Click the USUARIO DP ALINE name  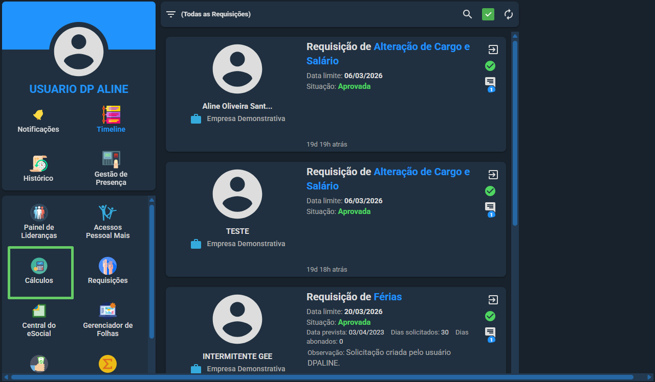[x=79, y=89]
